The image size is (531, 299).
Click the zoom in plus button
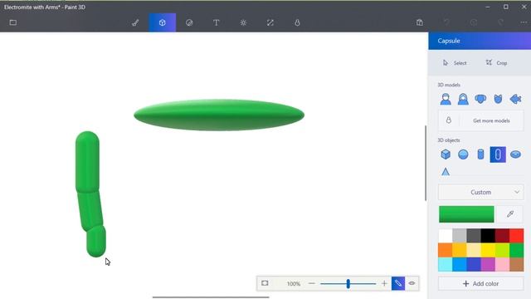click(x=384, y=283)
